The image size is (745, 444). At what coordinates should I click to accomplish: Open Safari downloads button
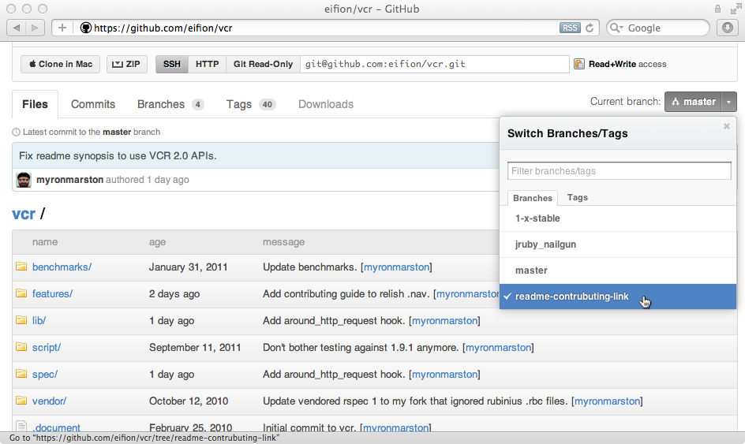728,28
